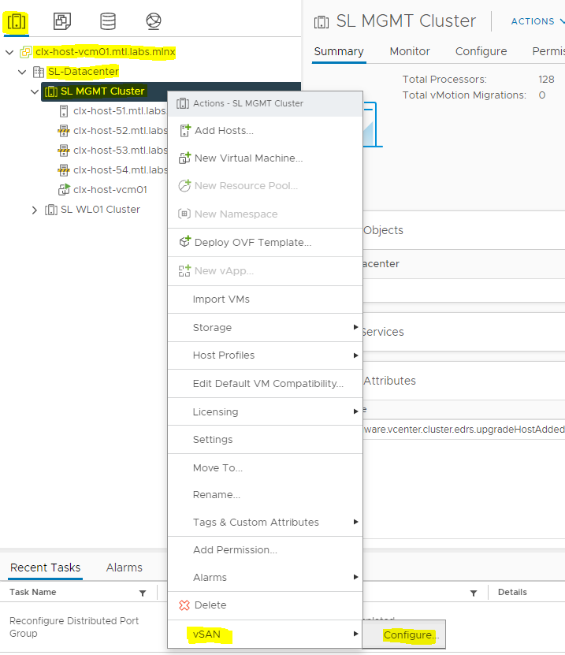The width and height of the screenshot is (565, 655).
Task: Open ACTIONS dropdown for cluster
Action: coord(537,21)
